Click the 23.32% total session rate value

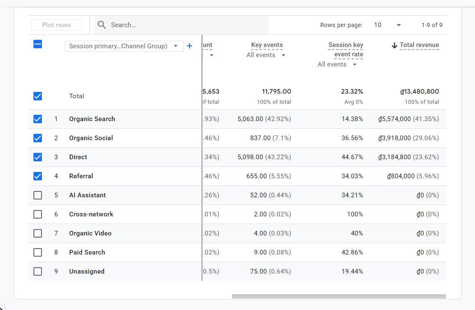point(352,91)
